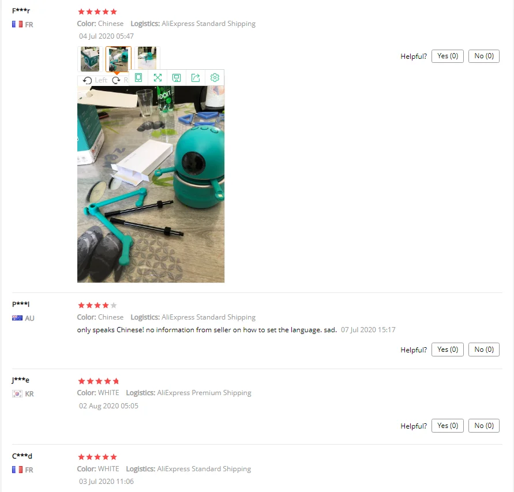Open the green gear settings icon

[215, 78]
